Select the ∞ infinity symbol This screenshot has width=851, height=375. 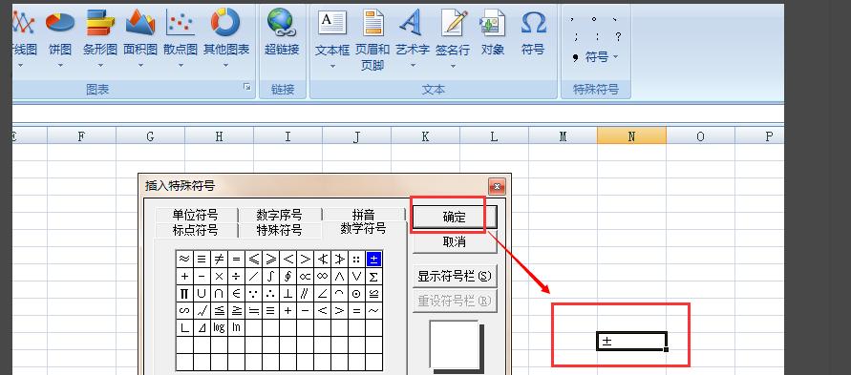point(323,277)
